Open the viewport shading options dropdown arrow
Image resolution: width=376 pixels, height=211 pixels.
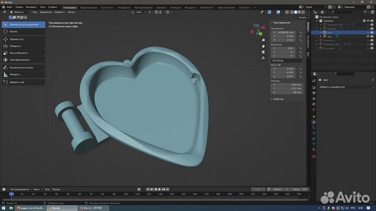[x=307, y=12]
